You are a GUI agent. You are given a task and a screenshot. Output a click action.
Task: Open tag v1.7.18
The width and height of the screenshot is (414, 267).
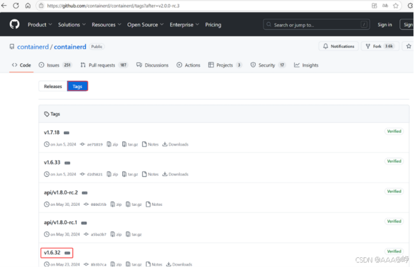[52, 132]
